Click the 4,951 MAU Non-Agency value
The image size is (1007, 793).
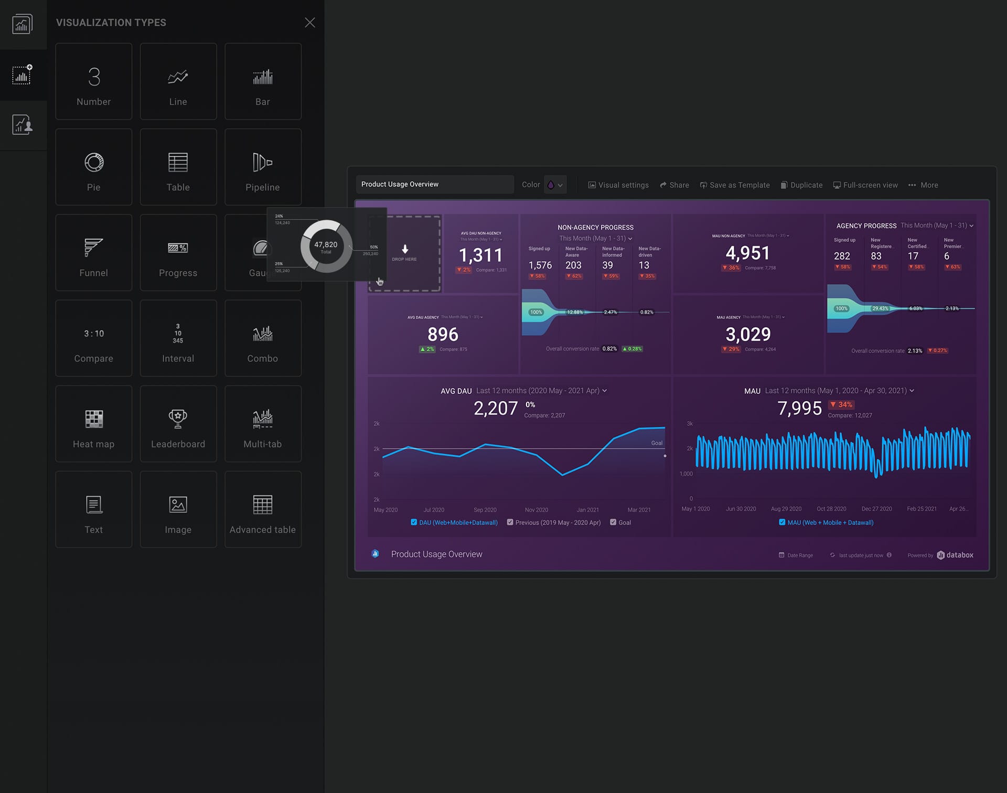(747, 253)
